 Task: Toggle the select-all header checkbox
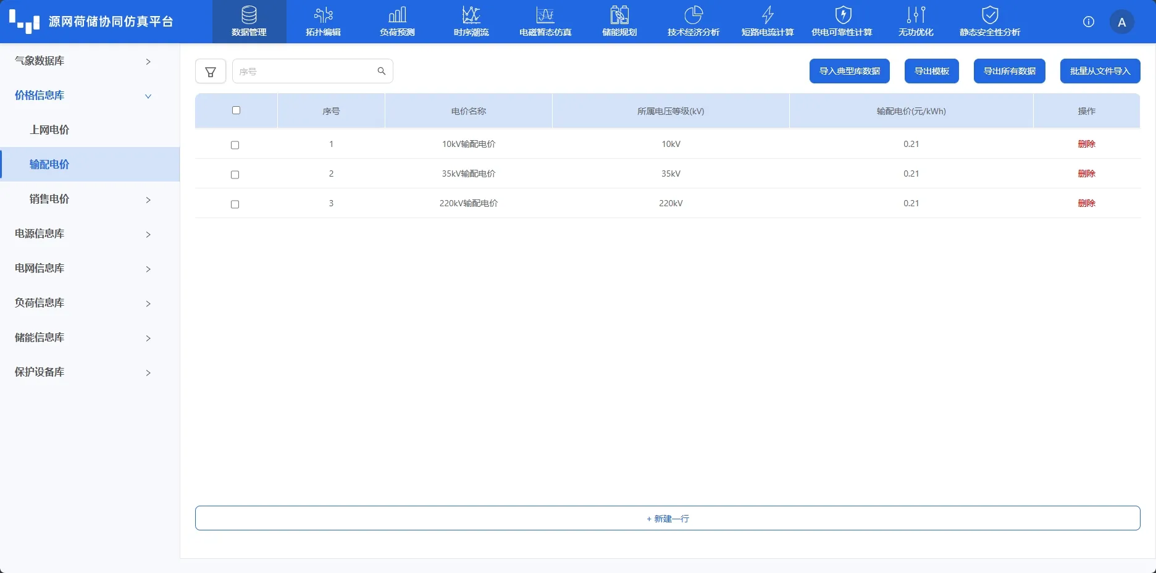coord(236,111)
